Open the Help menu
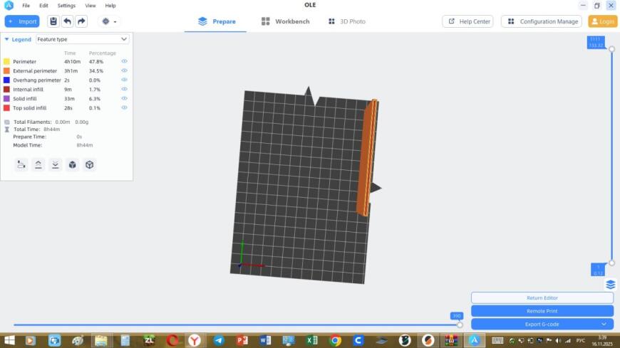This screenshot has height=348, width=620. [110, 6]
